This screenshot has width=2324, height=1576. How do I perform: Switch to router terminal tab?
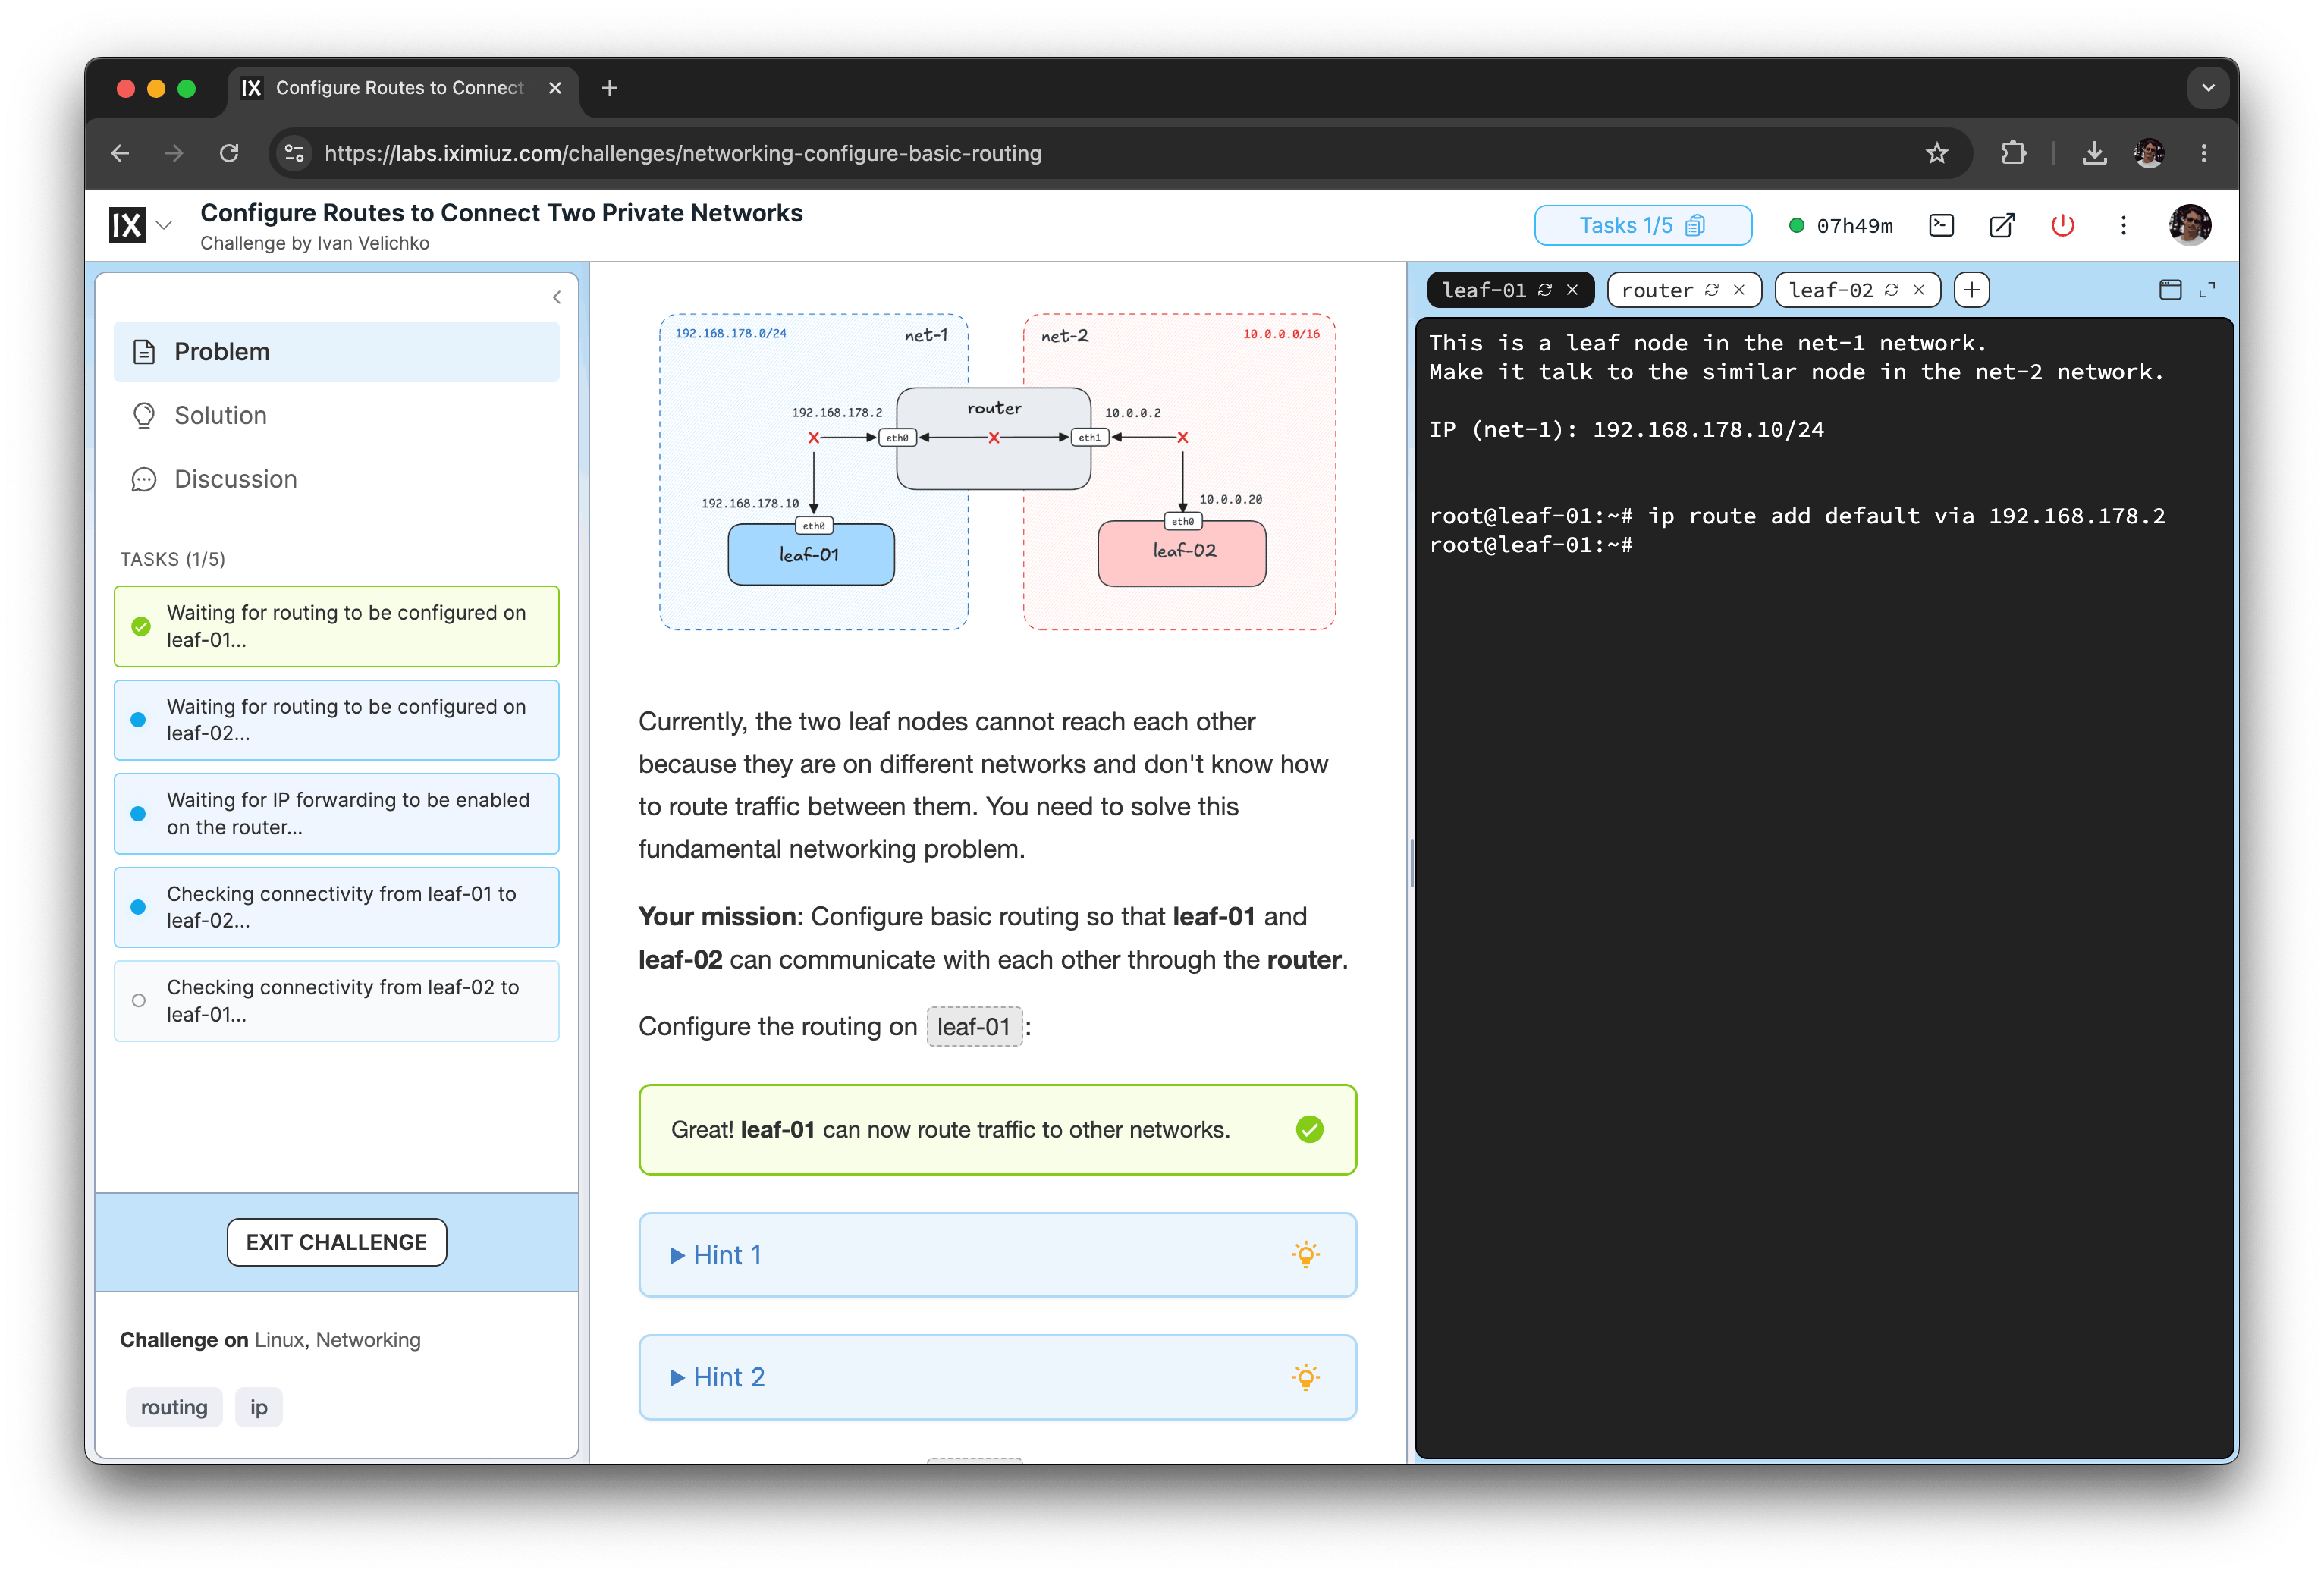(x=1656, y=290)
